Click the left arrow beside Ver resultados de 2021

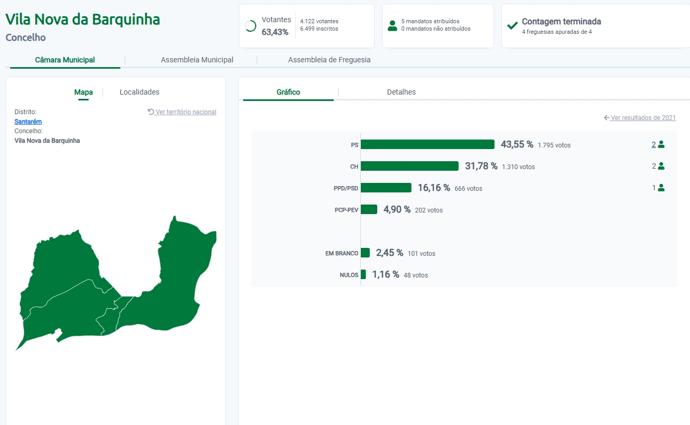(607, 118)
